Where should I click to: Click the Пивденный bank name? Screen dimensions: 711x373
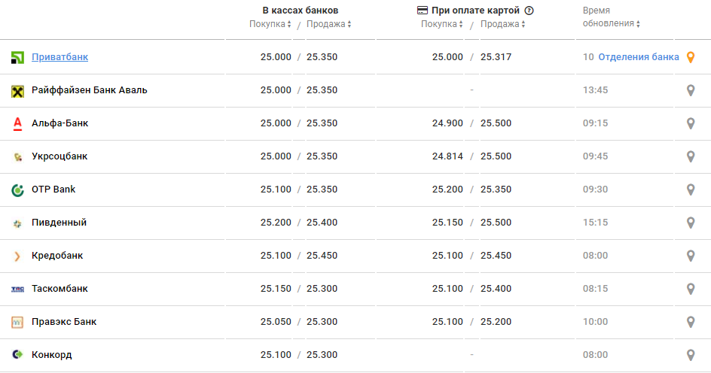[59, 223]
